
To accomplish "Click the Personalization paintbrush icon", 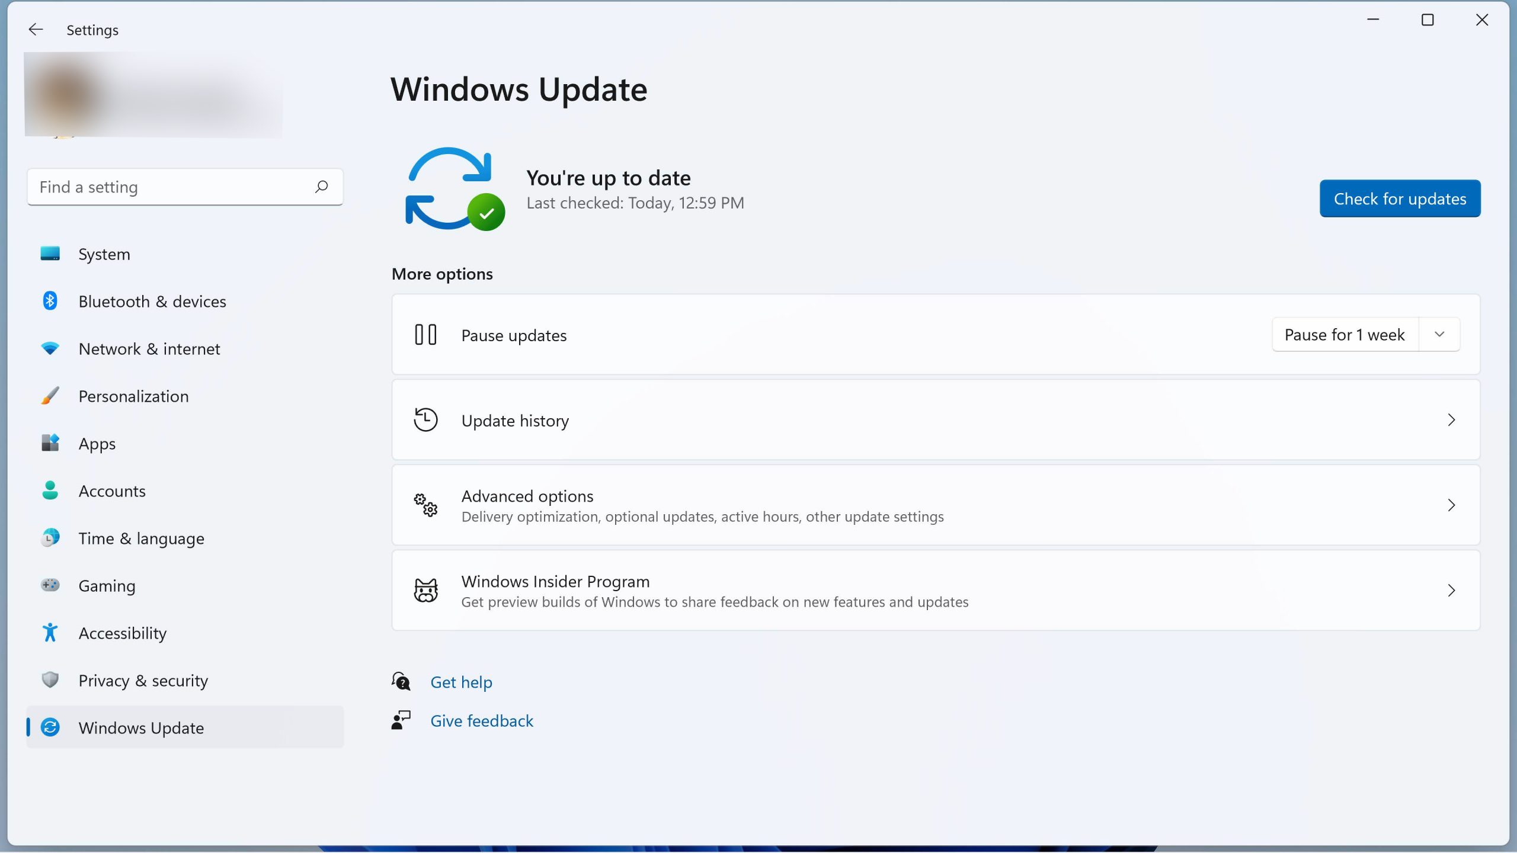I will 50,396.
